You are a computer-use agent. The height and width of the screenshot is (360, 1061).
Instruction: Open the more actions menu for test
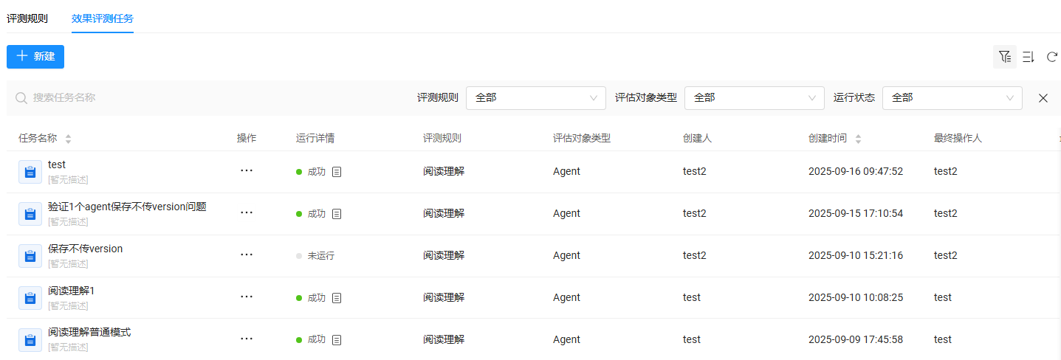coord(247,170)
